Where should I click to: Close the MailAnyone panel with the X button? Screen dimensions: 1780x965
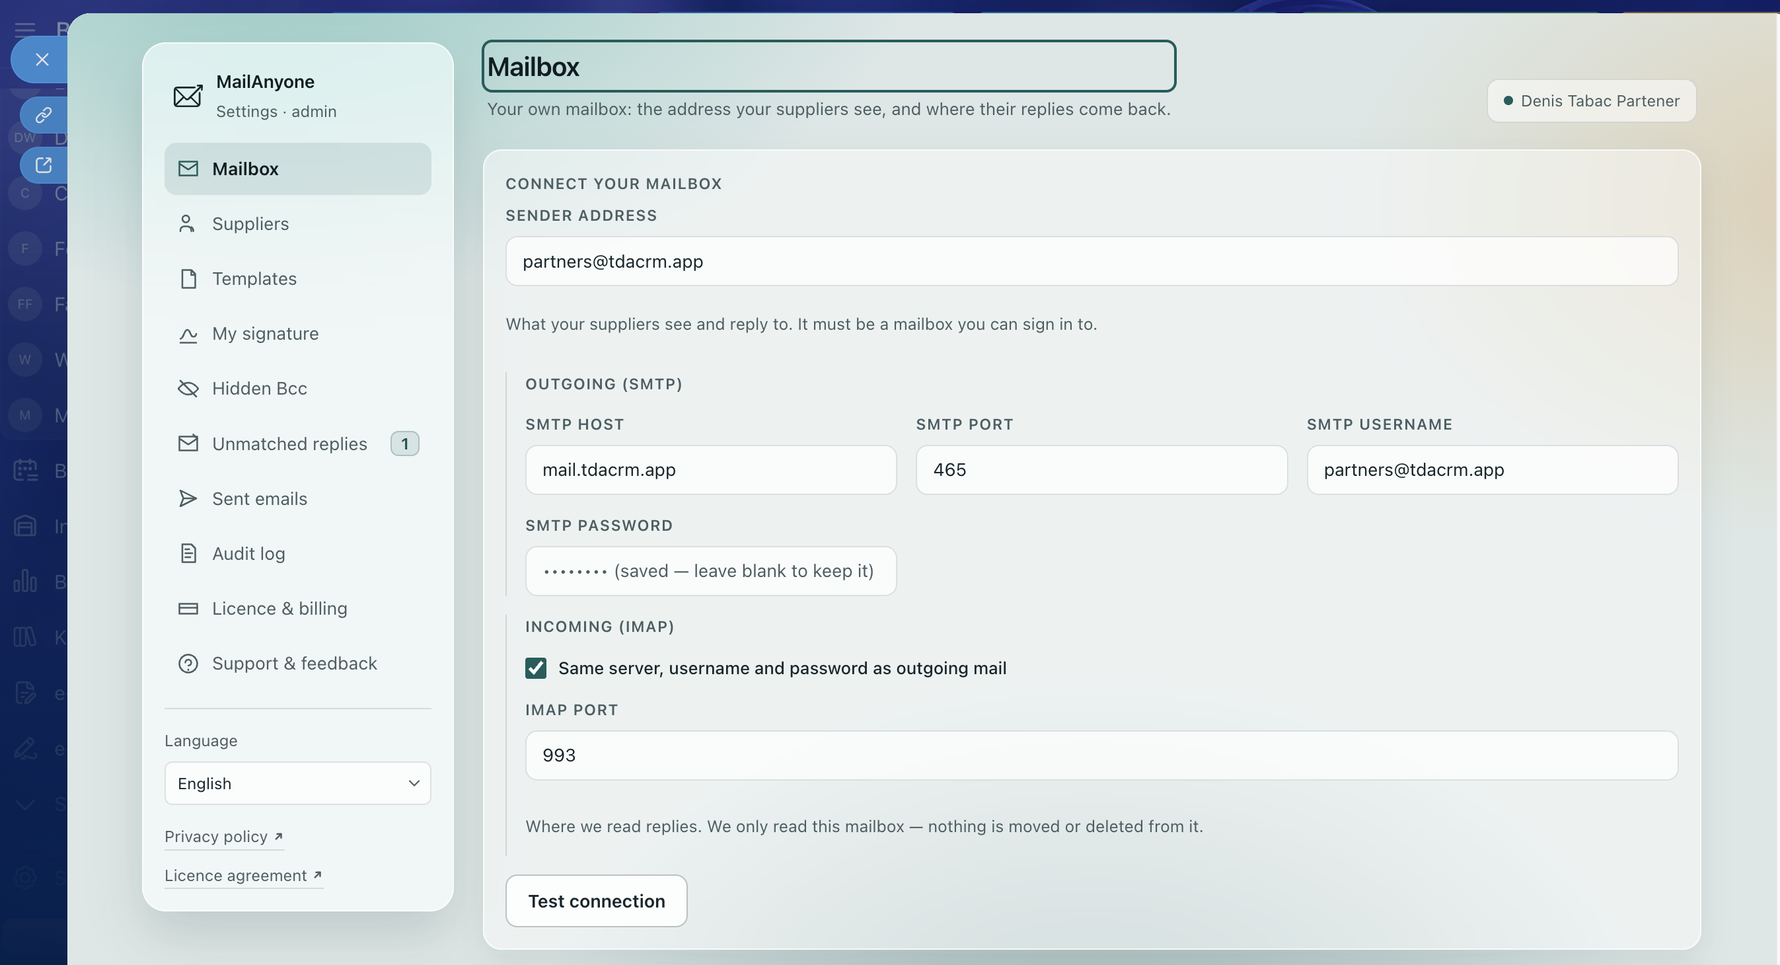42,59
